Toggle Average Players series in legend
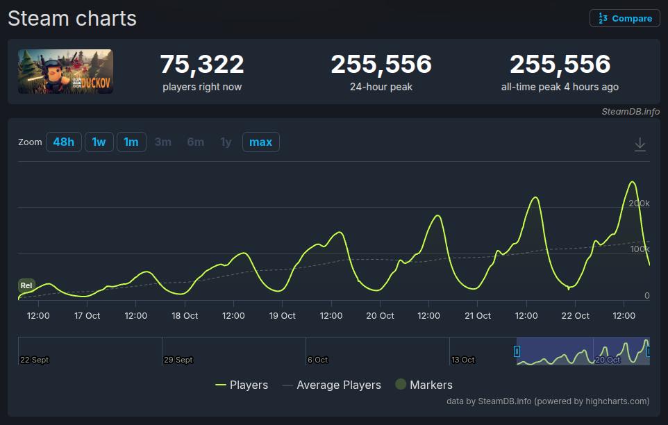Image resolution: width=668 pixels, height=425 pixels. (331, 385)
